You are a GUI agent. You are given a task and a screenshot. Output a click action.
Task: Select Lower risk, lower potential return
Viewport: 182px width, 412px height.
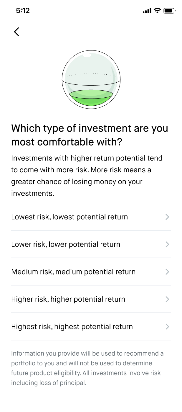point(91,244)
